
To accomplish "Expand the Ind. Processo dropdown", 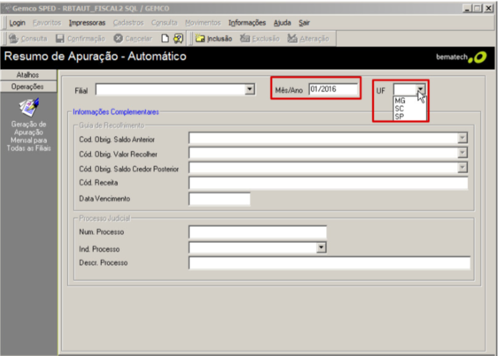I will pos(321,248).
